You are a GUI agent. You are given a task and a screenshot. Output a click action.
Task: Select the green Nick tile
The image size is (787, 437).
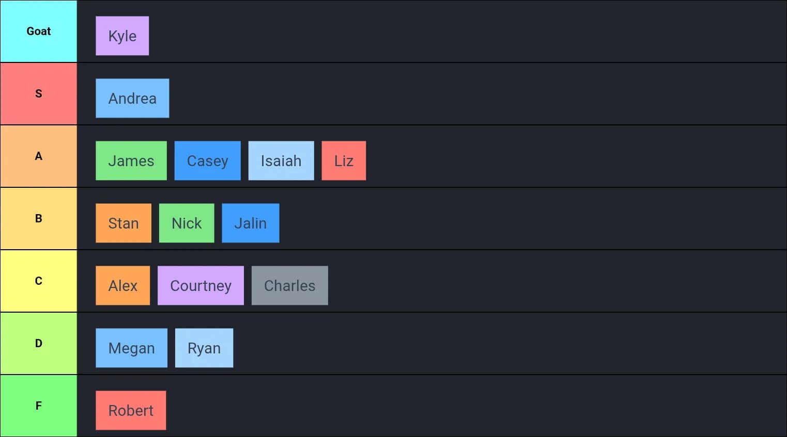(x=187, y=223)
